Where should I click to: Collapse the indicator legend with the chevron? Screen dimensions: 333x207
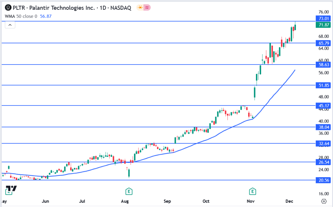pyautogui.click(x=10, y=25)
